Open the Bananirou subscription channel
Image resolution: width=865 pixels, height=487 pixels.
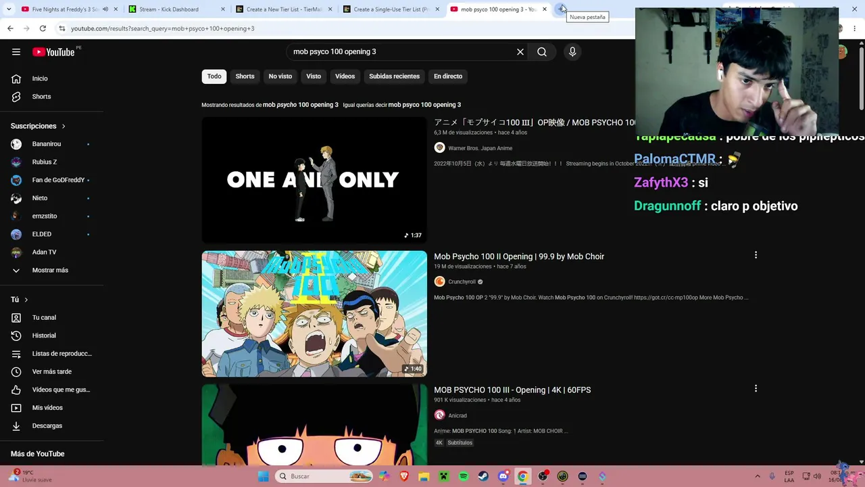[x=51, y=144]
